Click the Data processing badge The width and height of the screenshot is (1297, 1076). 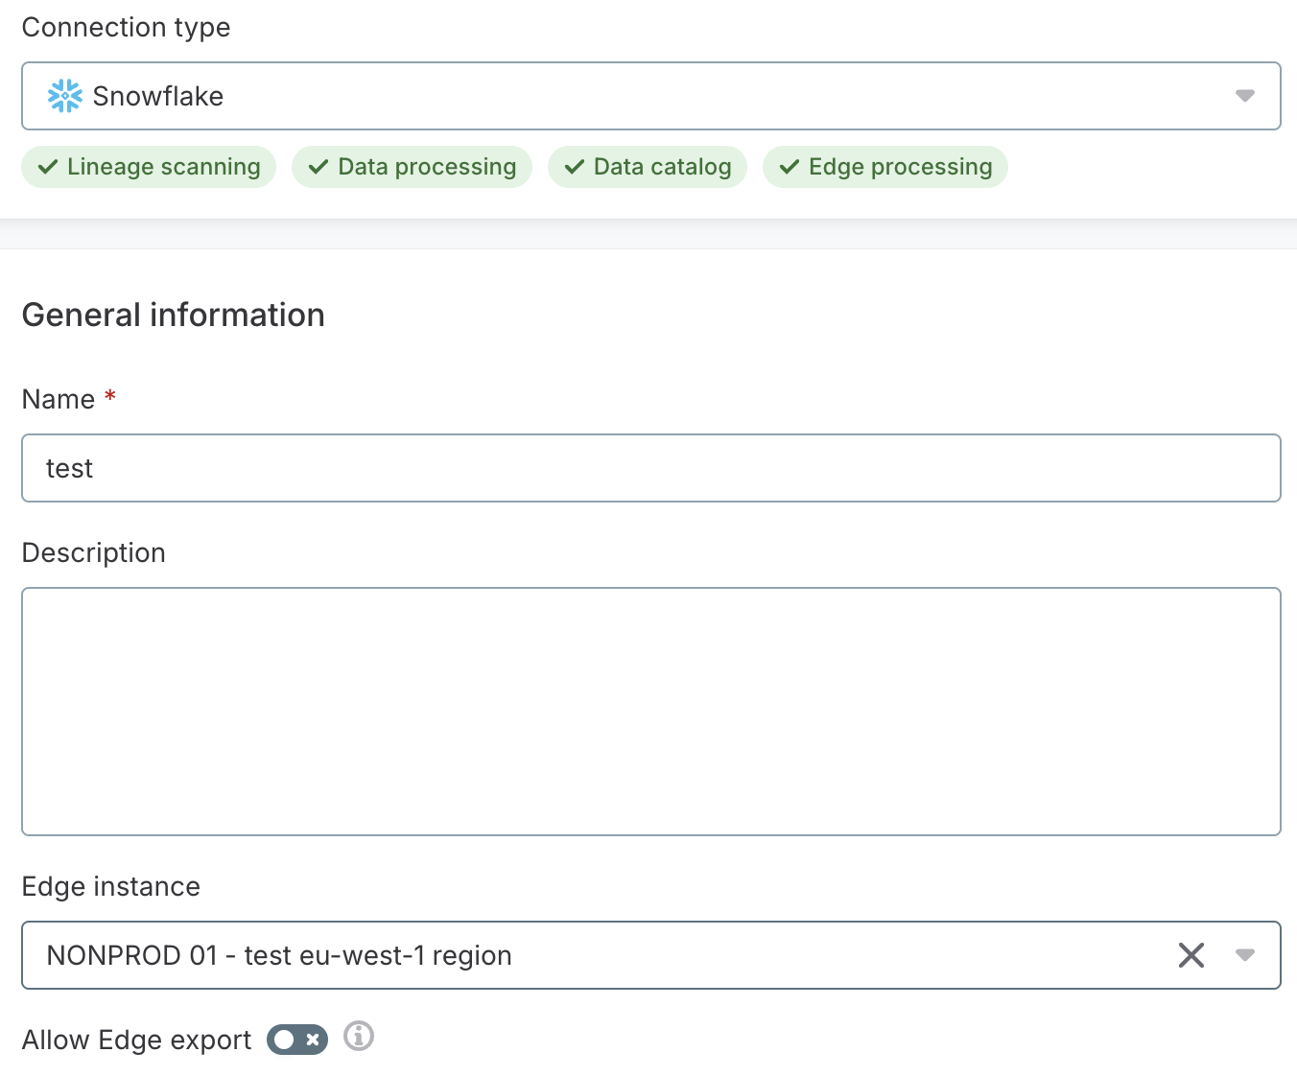click(412, 167)
